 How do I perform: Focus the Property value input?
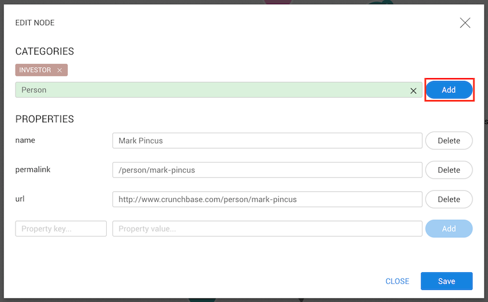pyautogui.click(x=267, y=229)
